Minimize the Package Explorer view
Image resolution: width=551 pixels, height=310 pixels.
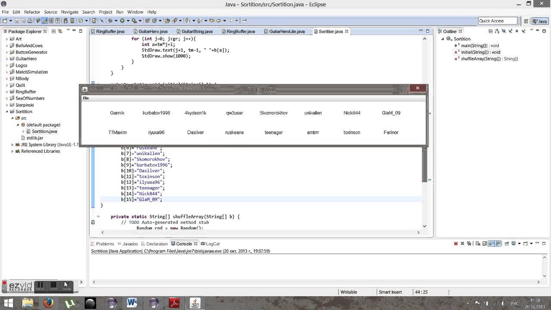74,31
